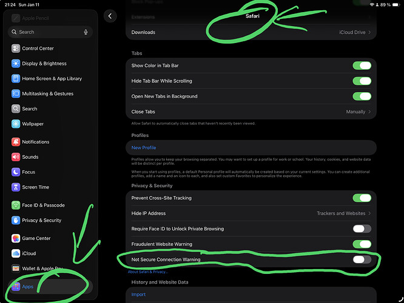Open Privacy & Security hand icon
This screenshot has height=303, width=404.
[16, 221]
